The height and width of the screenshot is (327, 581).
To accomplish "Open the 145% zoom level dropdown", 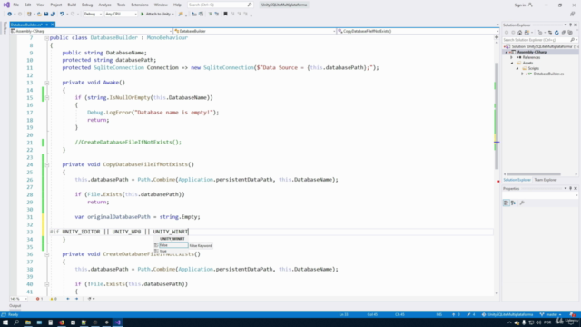I will [18, 299].
